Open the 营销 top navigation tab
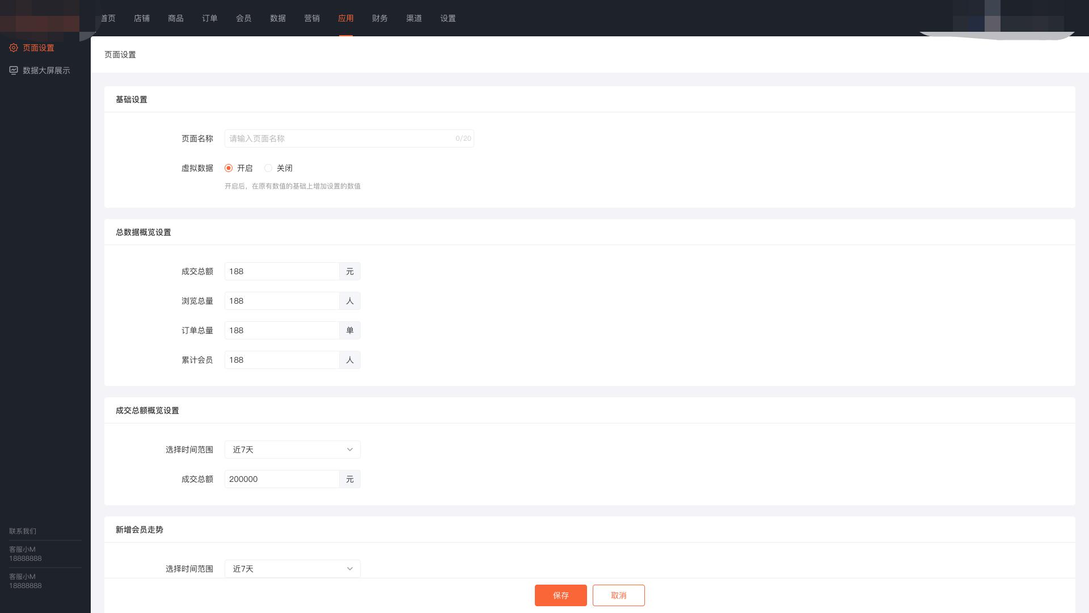The width and height of the screenshot is (1089, 613). pos(311,18)
